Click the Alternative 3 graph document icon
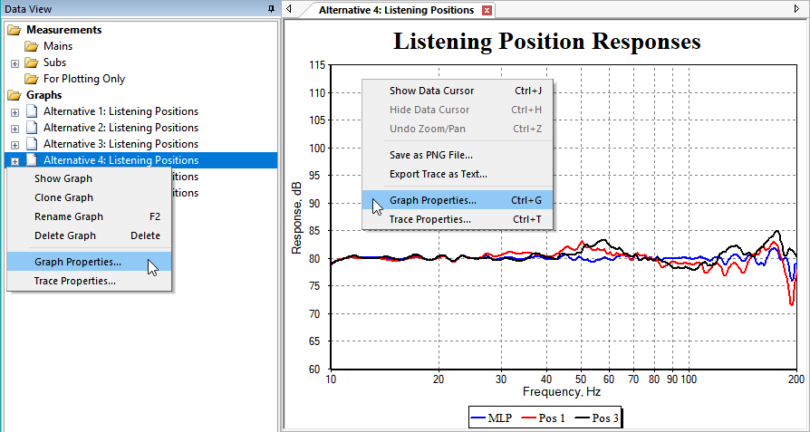810x432 pixels. [32, 145]
